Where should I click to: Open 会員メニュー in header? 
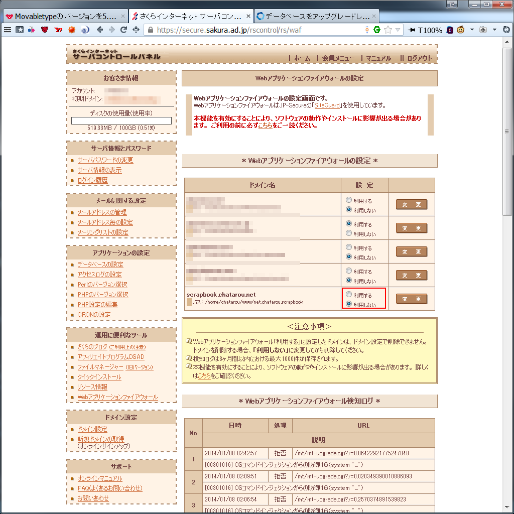point(338,58)
